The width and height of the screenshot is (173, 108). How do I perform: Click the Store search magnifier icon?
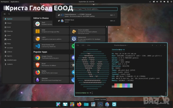click(x=9, y=14)
